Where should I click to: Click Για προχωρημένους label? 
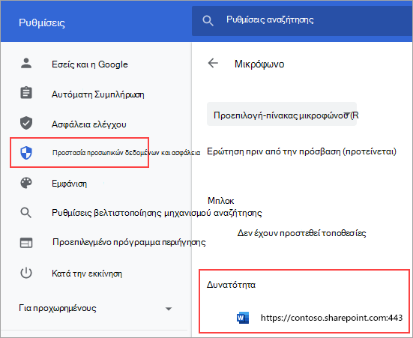58,308
